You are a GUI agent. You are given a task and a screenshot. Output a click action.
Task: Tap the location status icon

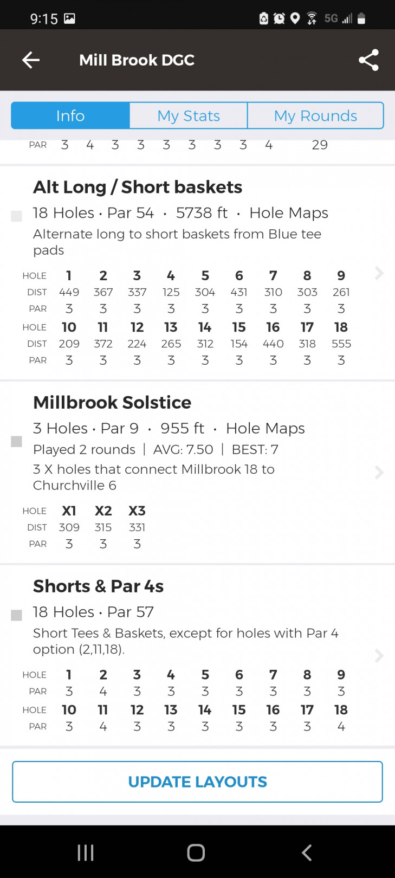coord(295,19)
